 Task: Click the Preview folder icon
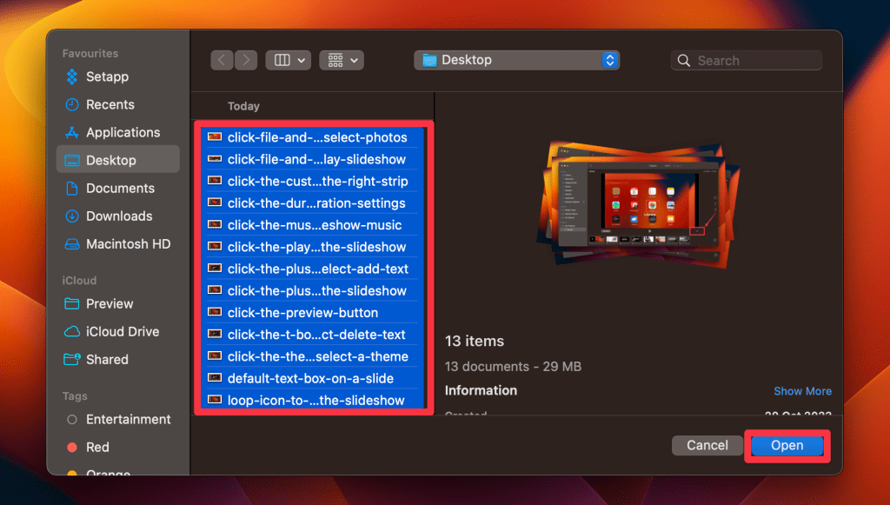click(x=72, y=303)
